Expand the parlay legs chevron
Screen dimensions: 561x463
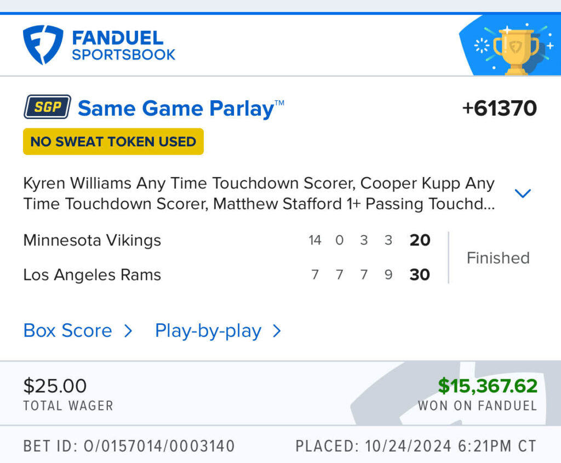523,193
